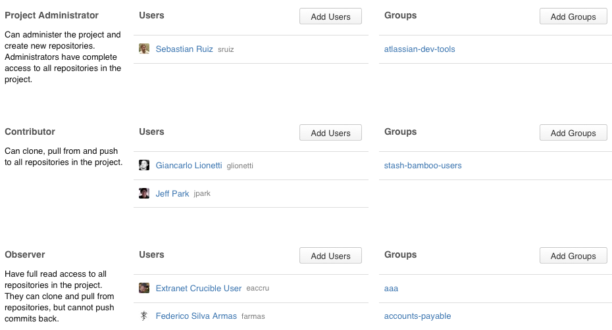Add groups to the Observer role
Image resolution: width=612 pixels, height=330 pixels.
point(573,256)
